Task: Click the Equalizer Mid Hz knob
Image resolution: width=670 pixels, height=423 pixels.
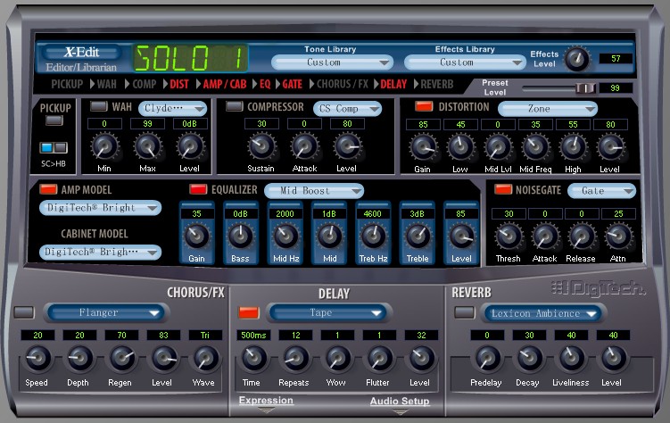Action: [x=285, y=236]
